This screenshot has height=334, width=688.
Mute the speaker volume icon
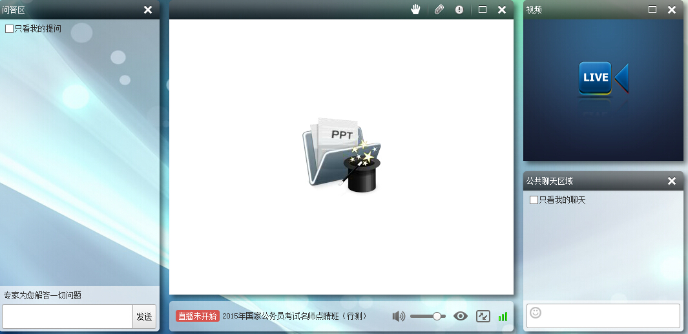click(x=399, y=316)
